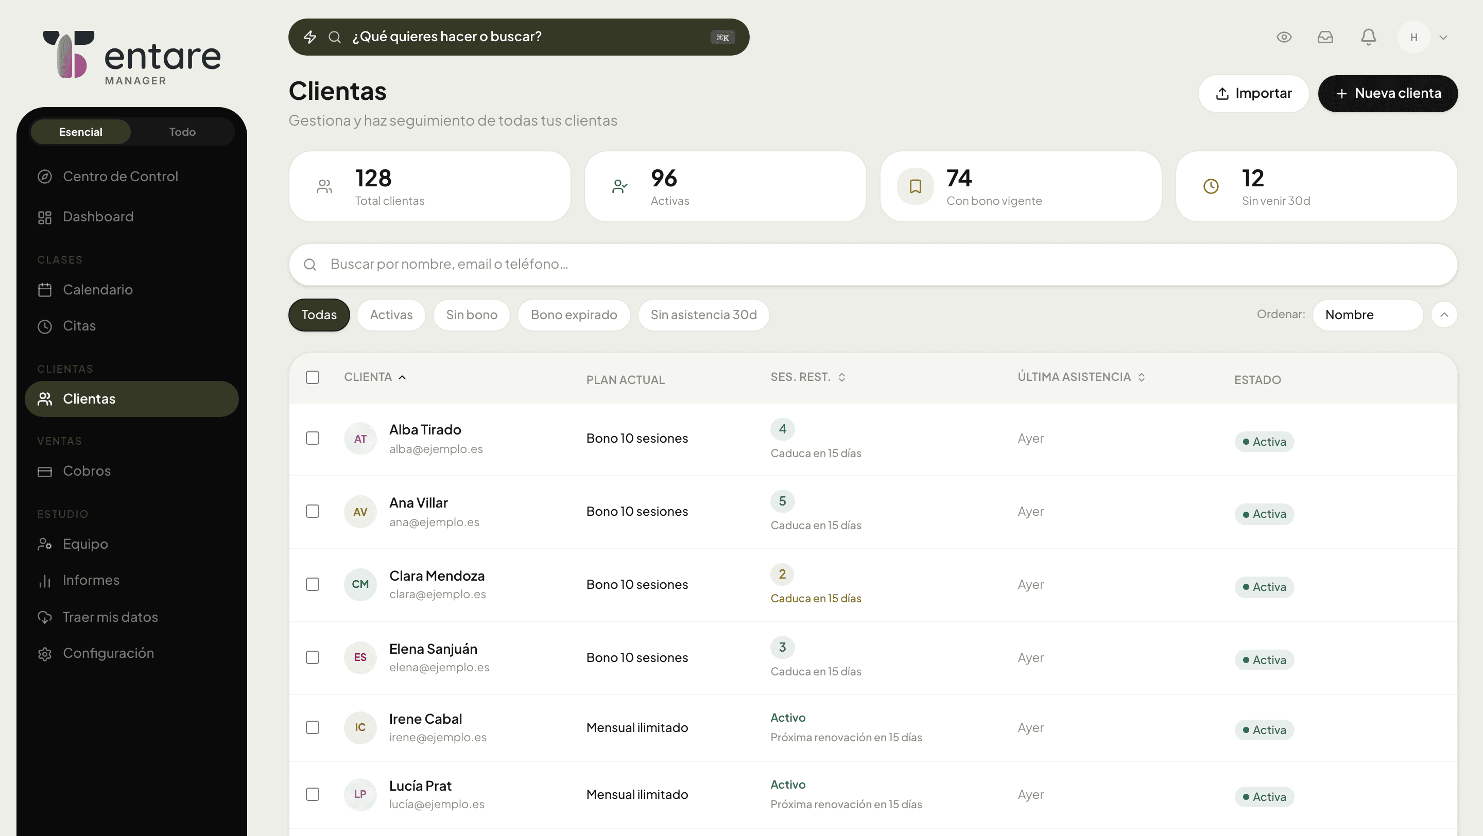Click the Configuración gear icon
The height and width of the screenshot is (836, 1483).
(45, 654)
